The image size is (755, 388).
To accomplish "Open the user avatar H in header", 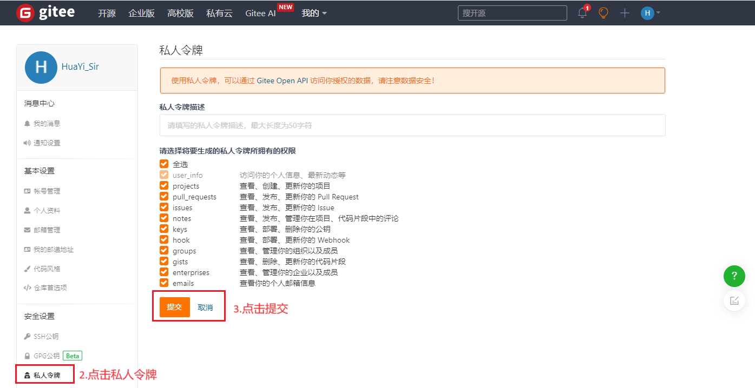I will 647,13.
